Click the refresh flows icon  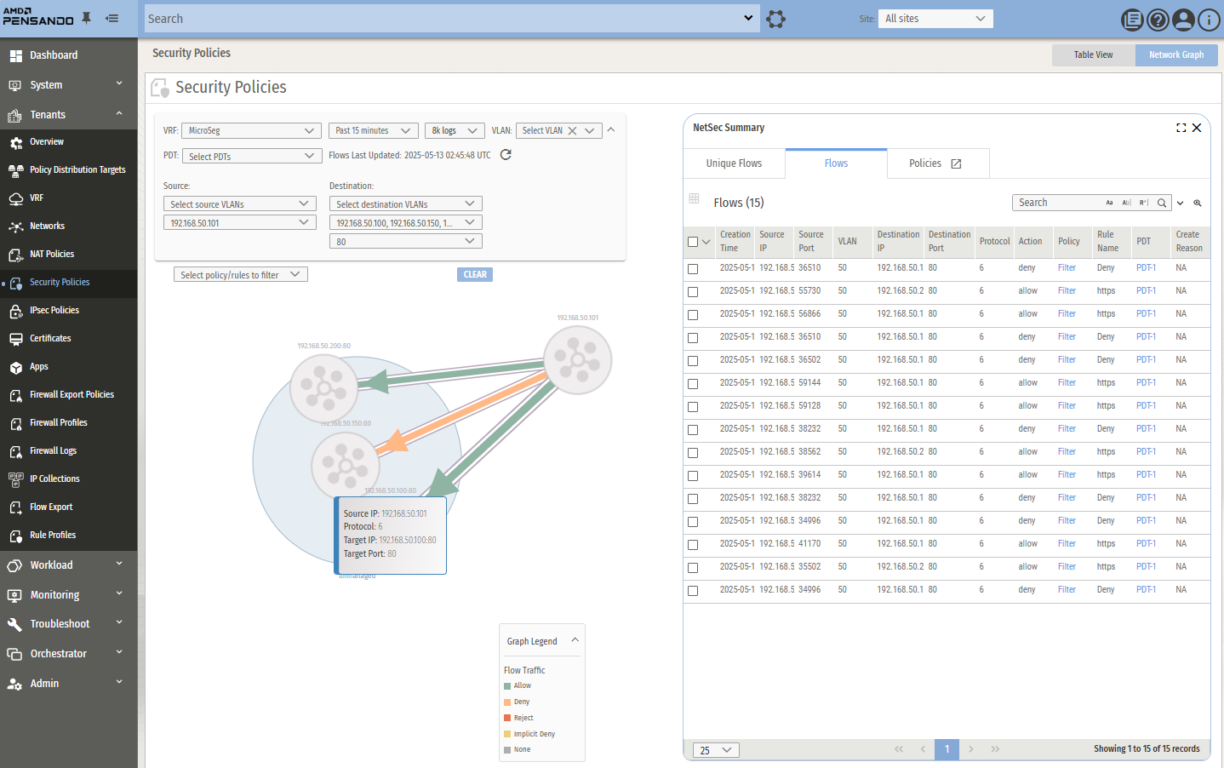506,155
